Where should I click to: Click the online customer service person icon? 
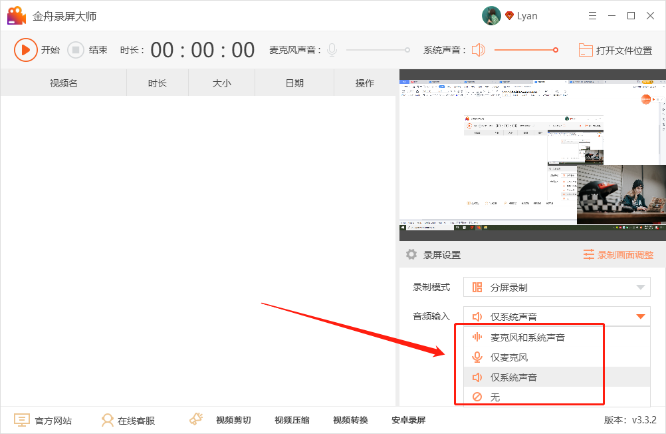[x=108, y=420]
